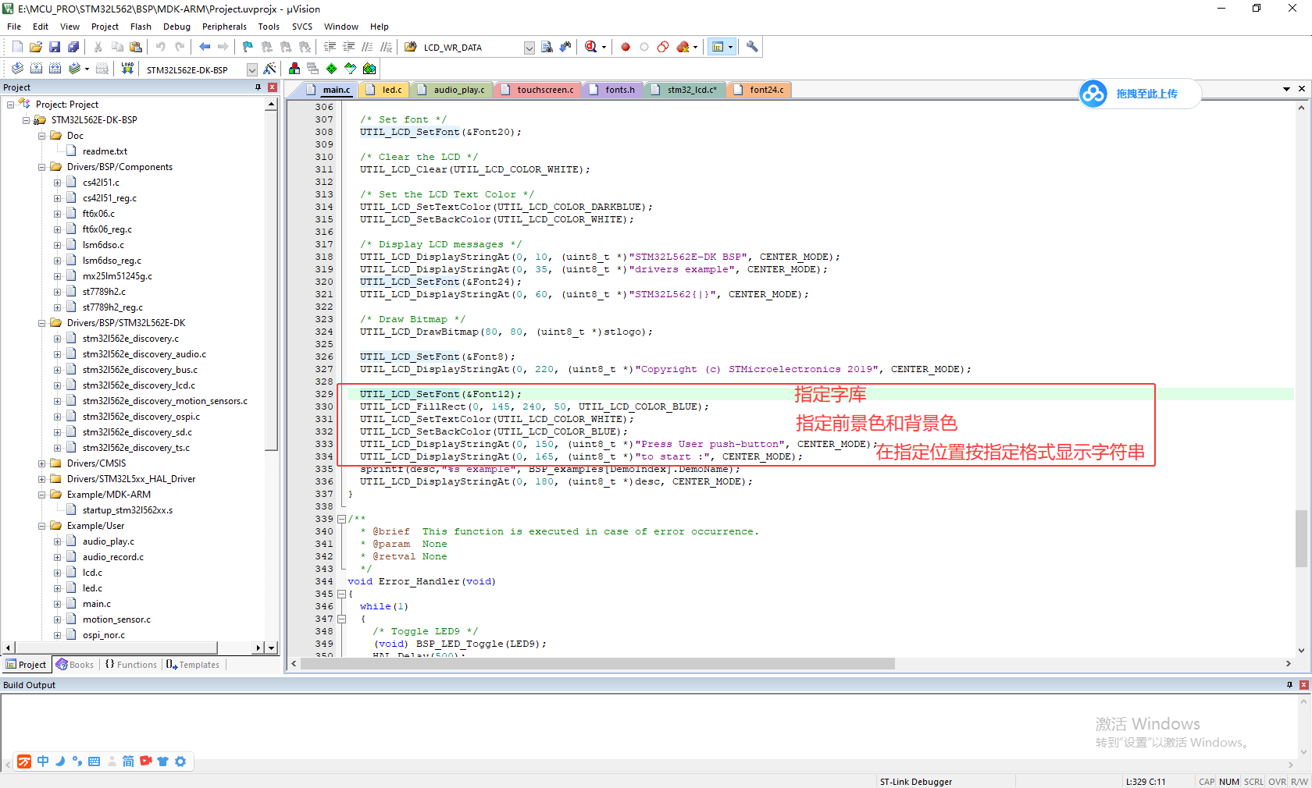Open Options for Target via the magic wand

(270, 69)
